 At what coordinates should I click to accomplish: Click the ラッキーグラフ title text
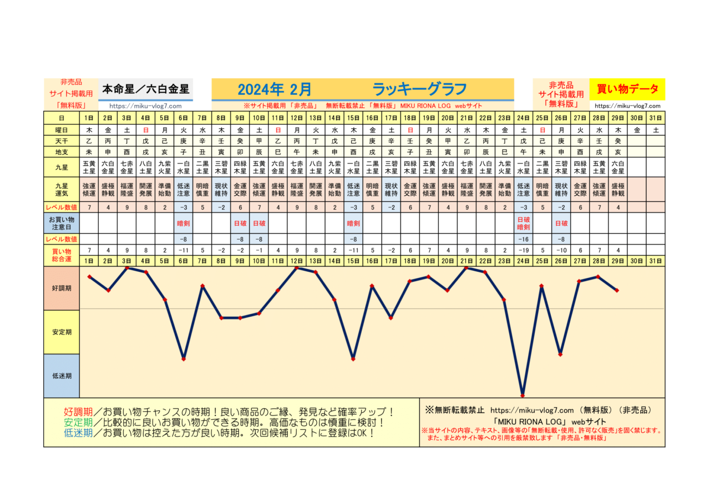point(419,89)
